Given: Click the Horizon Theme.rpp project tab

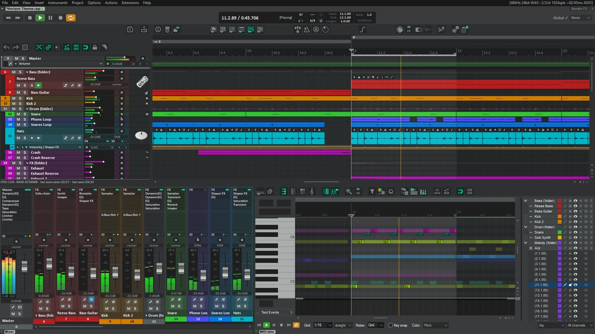Looking at the screenshot, I should pos(23,9).
